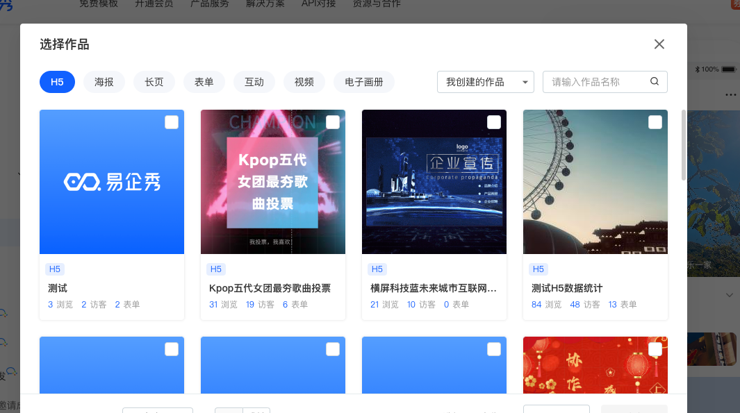Open 解决方案 in the top navigation
Screen dimensions: 740x413
(x=265, y=3)
